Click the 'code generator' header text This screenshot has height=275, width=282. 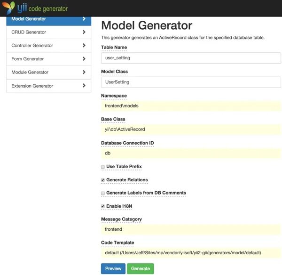tap(48, 8)
